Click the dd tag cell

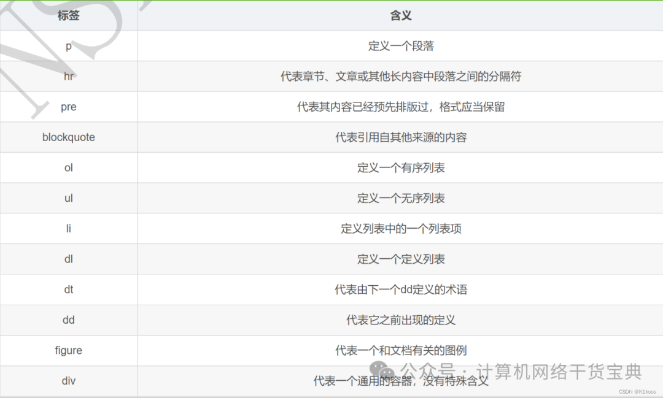coord(69,320)
